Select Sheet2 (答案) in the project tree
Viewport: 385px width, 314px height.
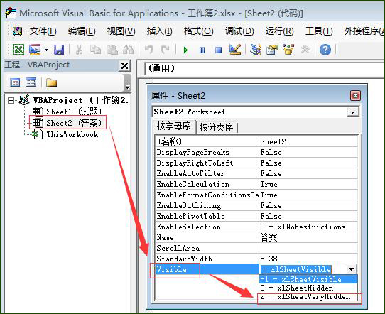(67, 123)
